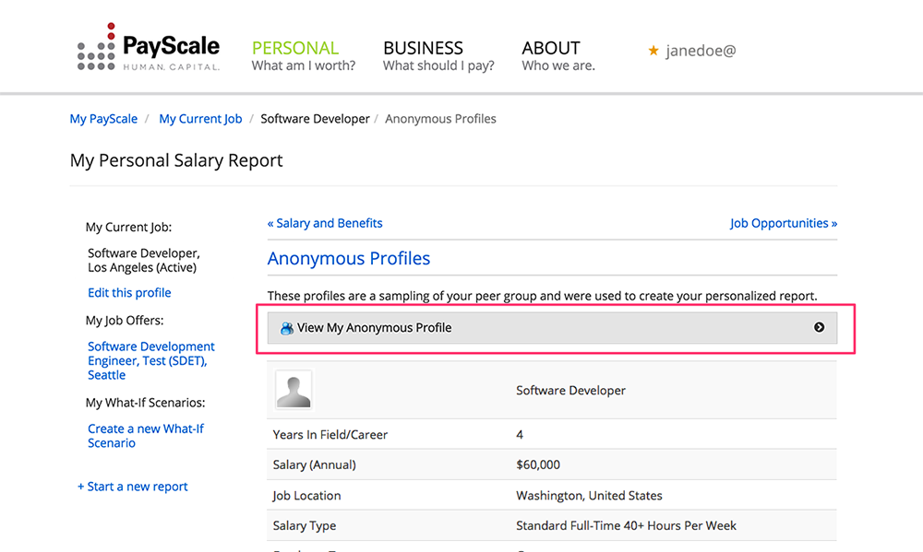The image size is (923, 552).
Task: Click Software Developer, Los Angeles (Active) text
Action: 144,261
